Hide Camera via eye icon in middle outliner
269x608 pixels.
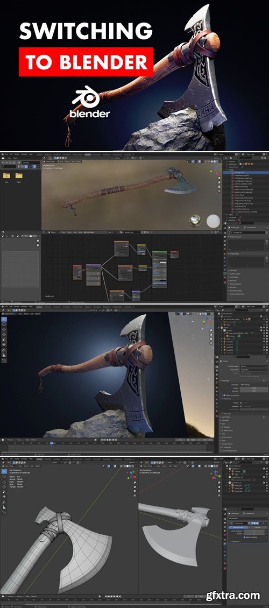[x=264, y=336]
